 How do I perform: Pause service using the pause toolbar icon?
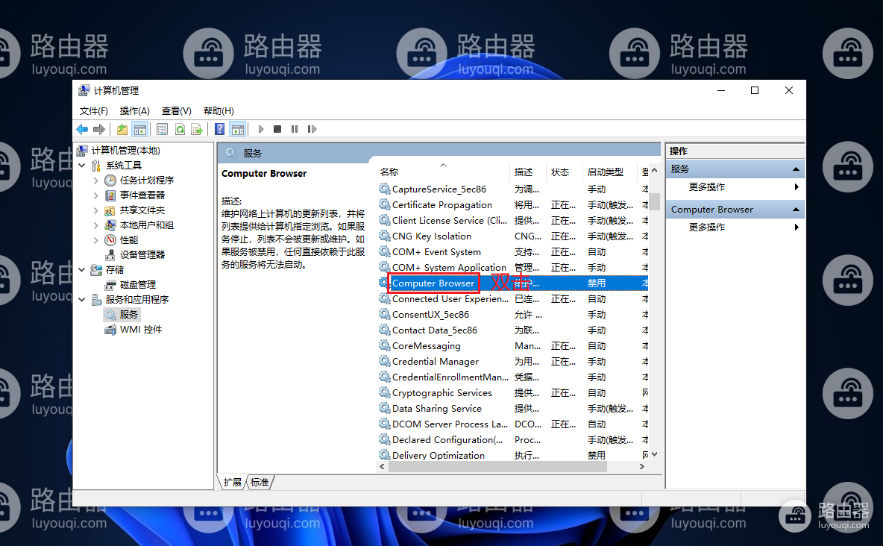coord(295,129)
